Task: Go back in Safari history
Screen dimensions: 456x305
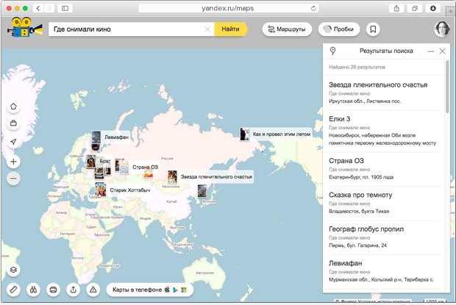Action: 38,8
